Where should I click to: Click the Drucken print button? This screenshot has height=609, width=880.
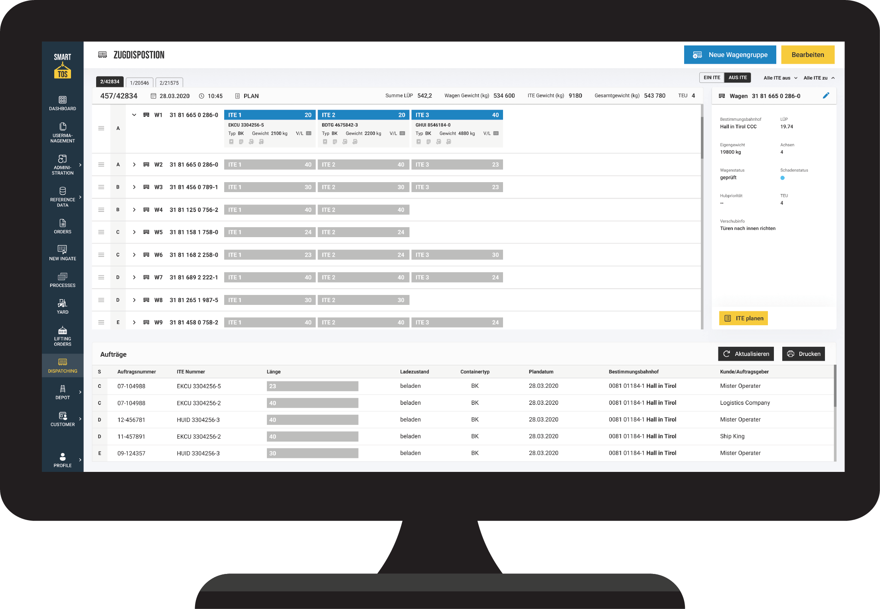[x=803, y=354]
